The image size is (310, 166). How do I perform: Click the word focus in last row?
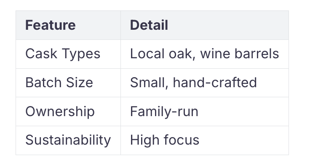click(181, 140)
